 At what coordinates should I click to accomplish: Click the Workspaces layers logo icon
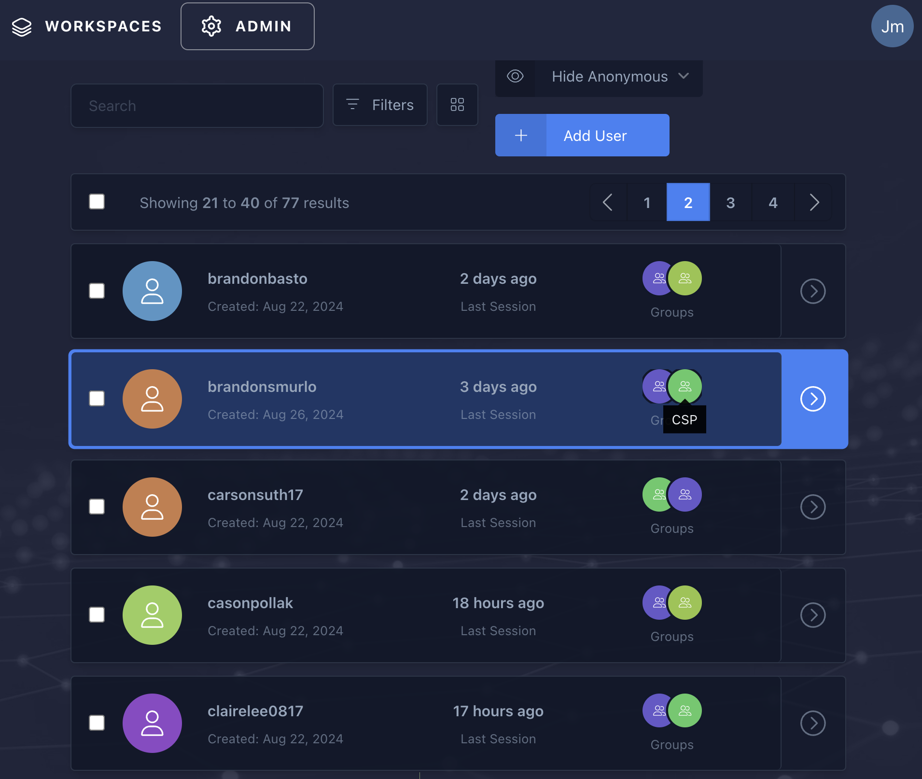pyautogui.click(x=22, y=27)
